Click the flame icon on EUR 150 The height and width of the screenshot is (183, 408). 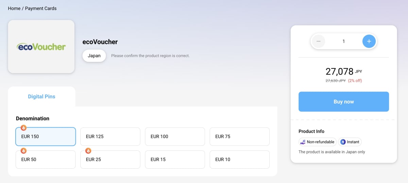coord(23,128)
